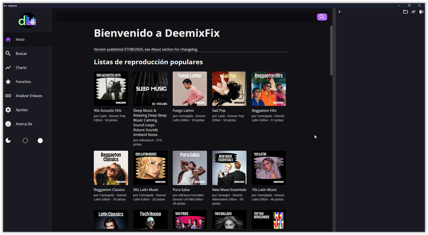Image resolution: width=428 pixels, height=235 pixels.
Task: Select the light theme white circle
Action: (40, 141)
